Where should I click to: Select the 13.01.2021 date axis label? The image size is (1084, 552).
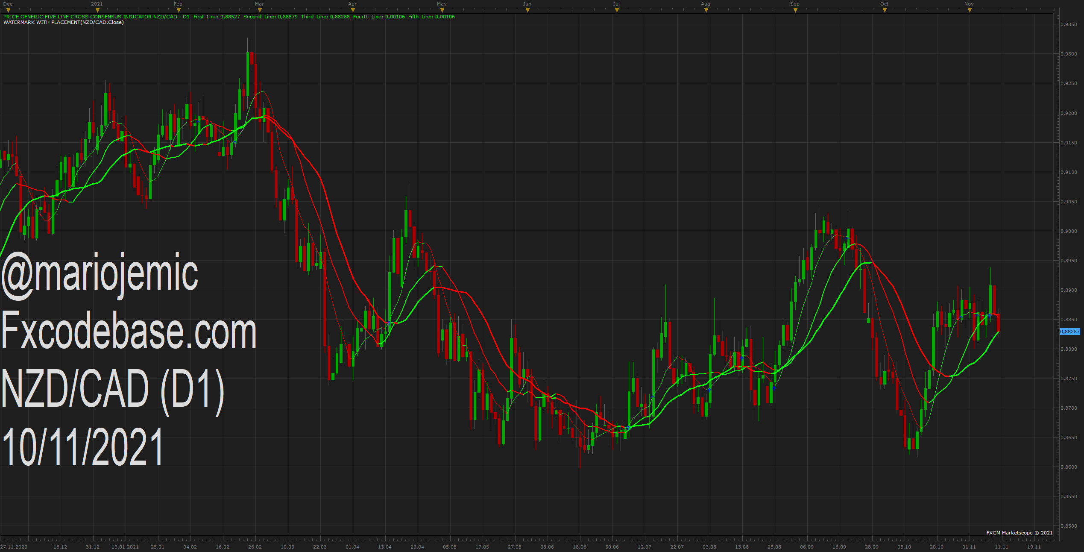tap(125, 547)
